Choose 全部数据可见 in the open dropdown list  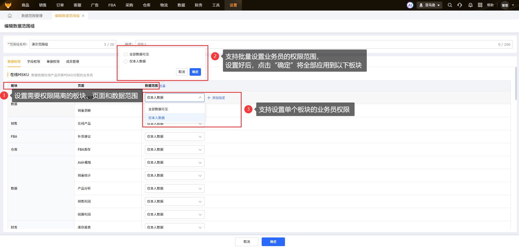pos(158,109)
